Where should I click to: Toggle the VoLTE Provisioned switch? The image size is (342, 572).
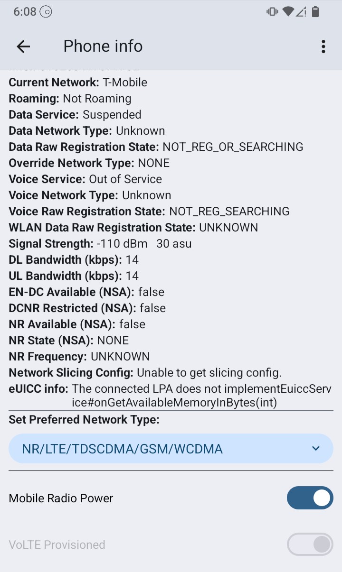click(310, 544)
